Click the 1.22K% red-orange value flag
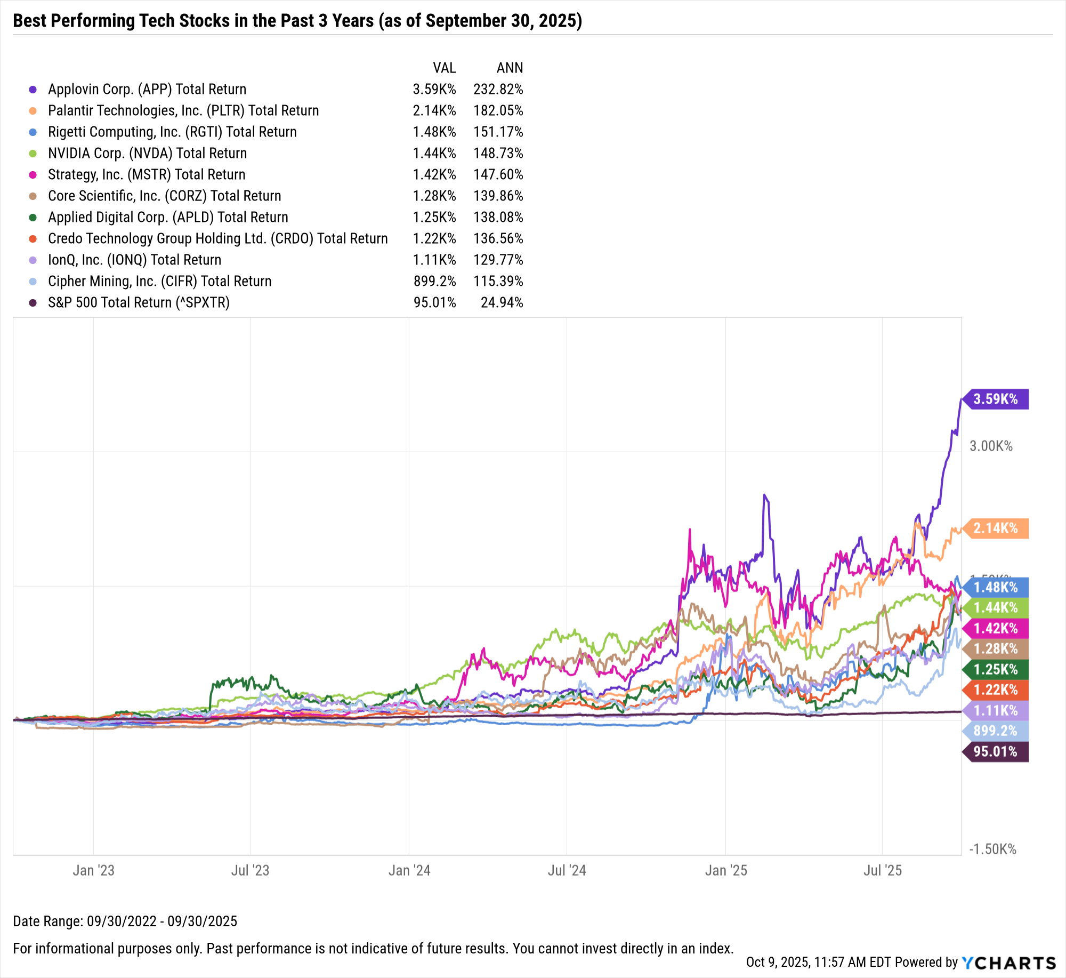The height and width of the screenshot is (978, 1066). click(995, 690)
